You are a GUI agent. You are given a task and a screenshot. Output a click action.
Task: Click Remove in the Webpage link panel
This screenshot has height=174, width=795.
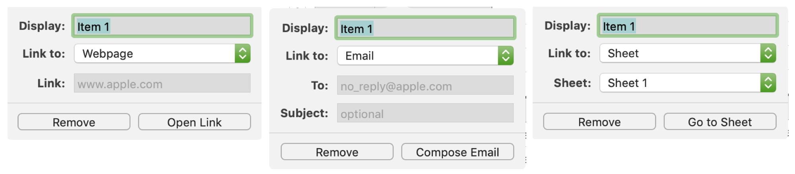74,122
